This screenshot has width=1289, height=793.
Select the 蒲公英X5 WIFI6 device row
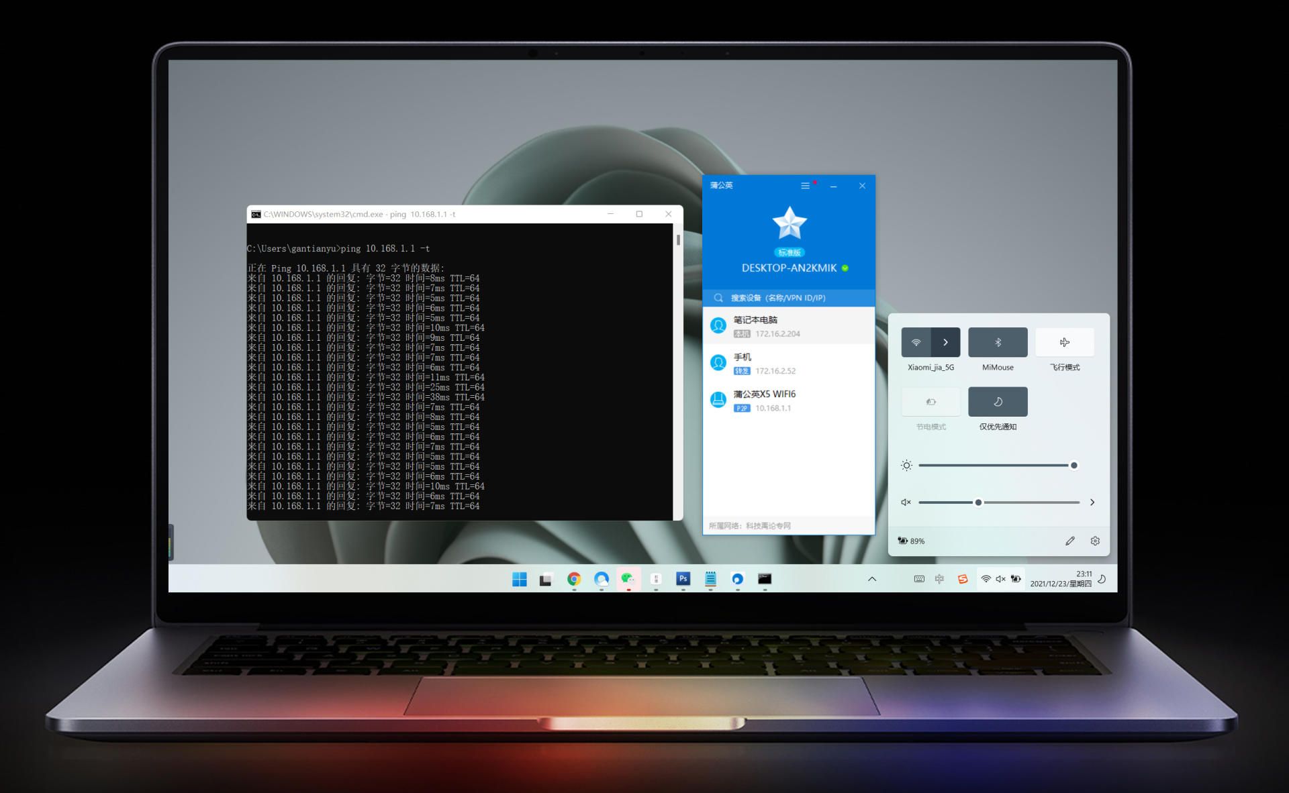tap(789, 401)
